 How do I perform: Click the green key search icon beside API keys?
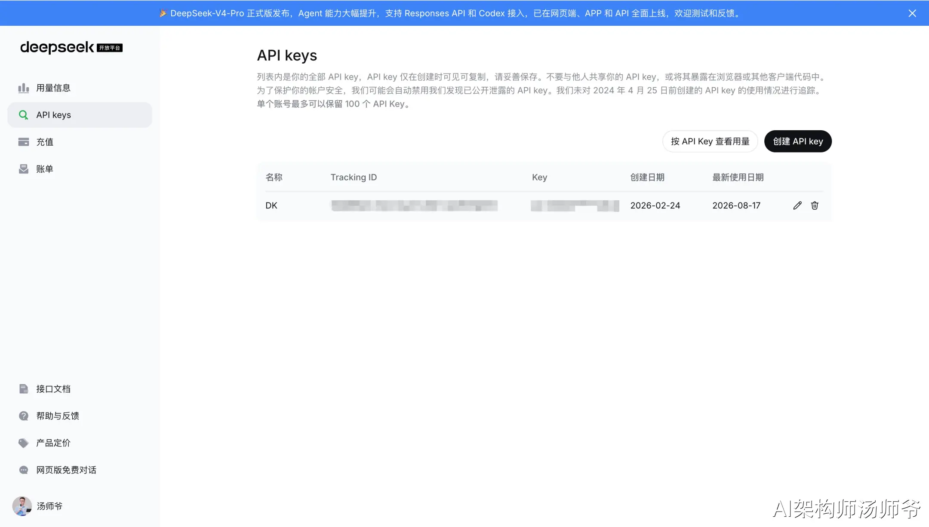pos(24,115)
